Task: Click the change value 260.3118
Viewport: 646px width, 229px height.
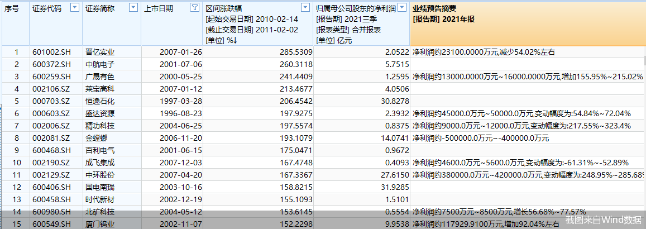Action: coord(296,64)
